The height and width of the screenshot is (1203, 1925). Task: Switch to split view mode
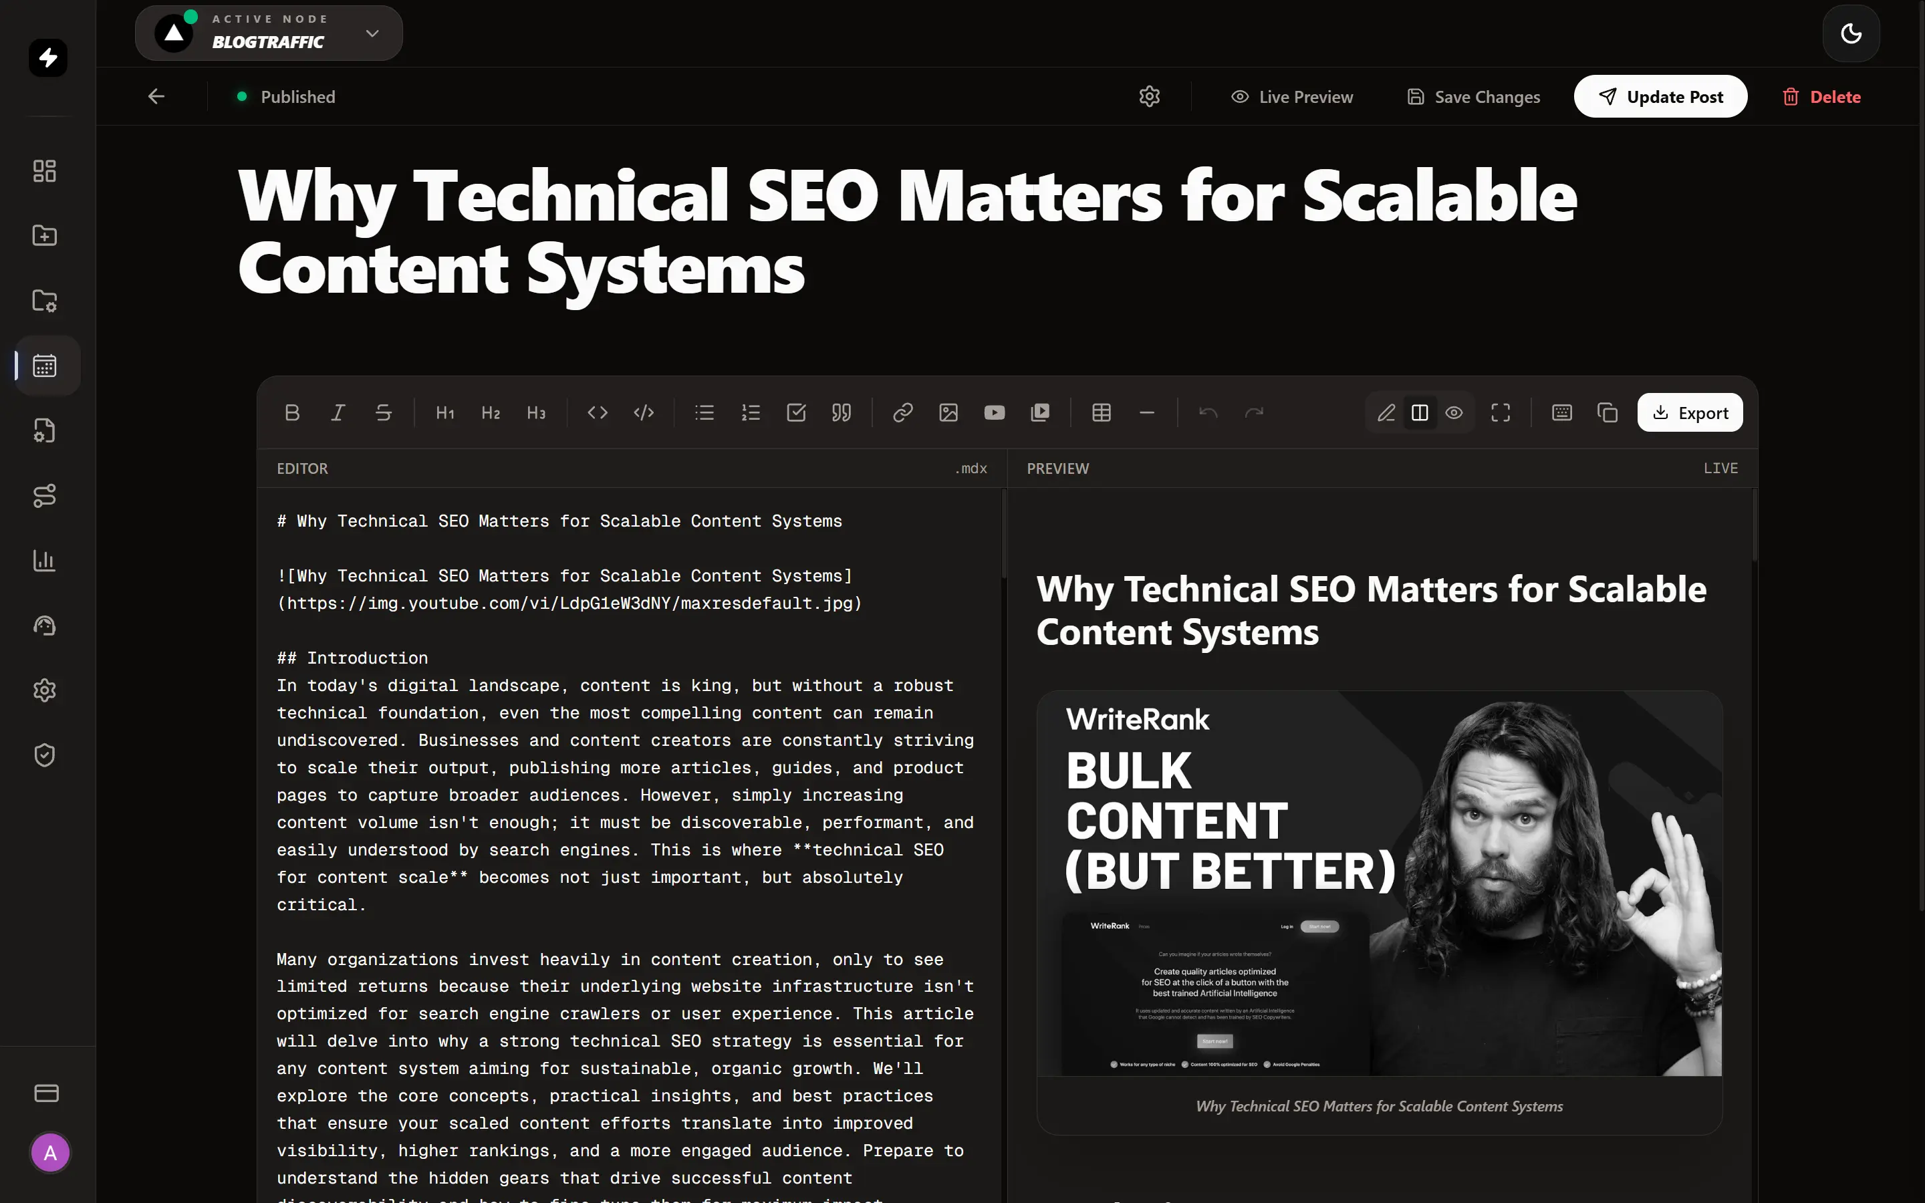(x=1420, y=412)
